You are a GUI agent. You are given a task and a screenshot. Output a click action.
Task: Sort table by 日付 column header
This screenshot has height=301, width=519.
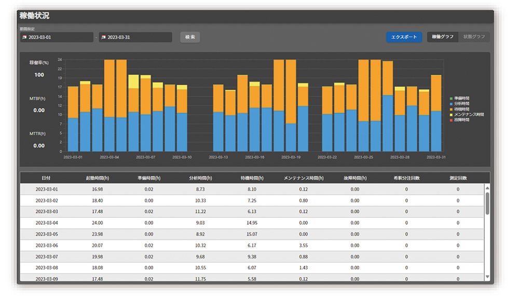(x=46, y=178)
